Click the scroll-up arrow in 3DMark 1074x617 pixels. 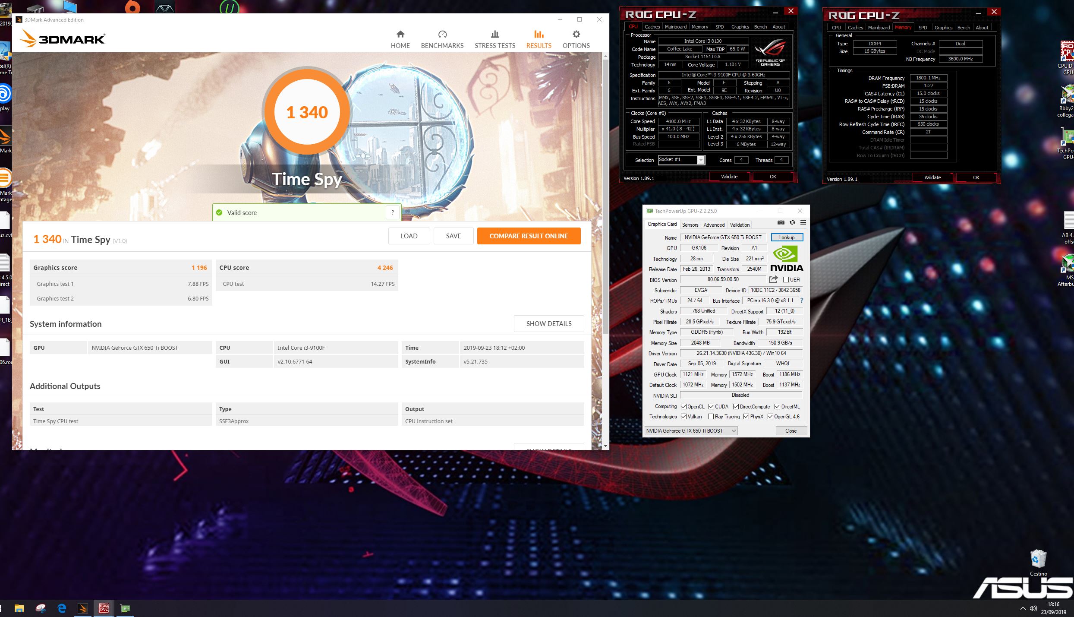[x=605, y=57]
